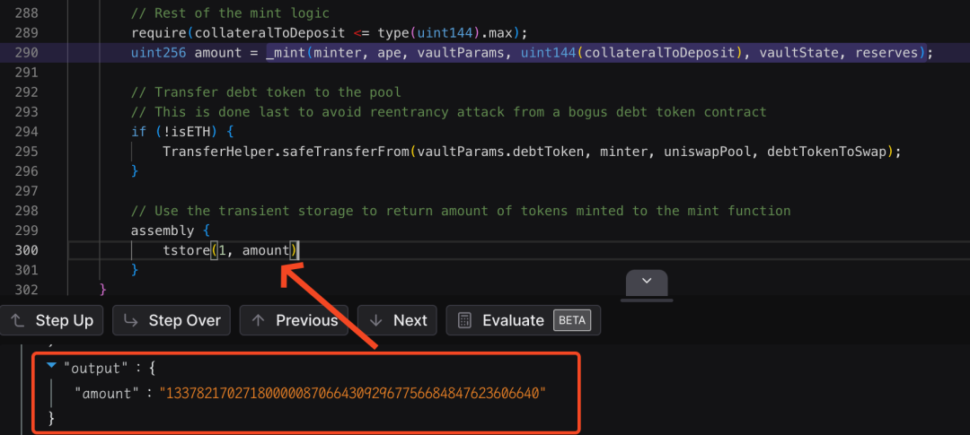Click the amount value string in output
970x435 pixels.
coord(352,393)
